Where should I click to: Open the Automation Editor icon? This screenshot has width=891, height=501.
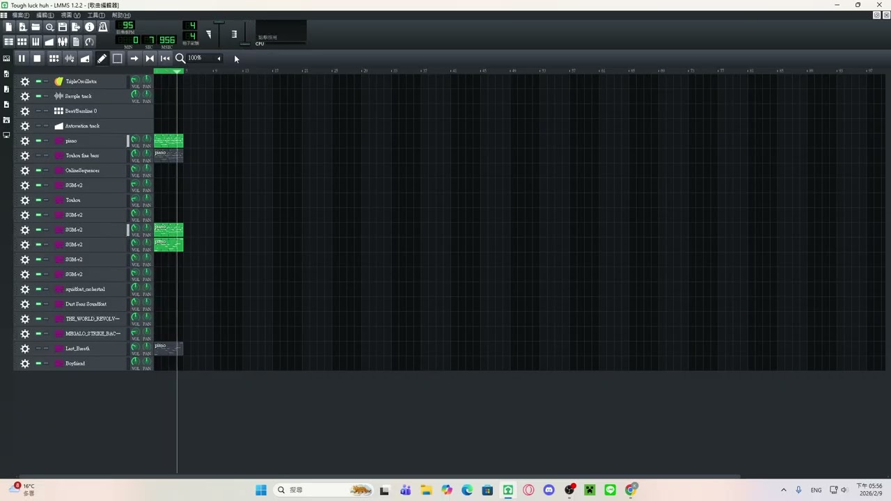click(x=49, y=42)
